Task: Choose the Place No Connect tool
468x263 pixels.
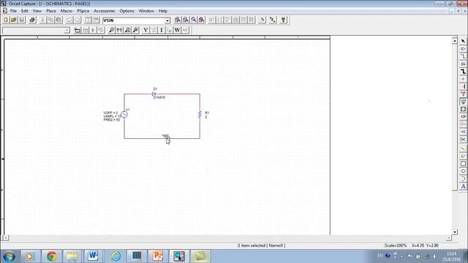Action: [463, 140]
